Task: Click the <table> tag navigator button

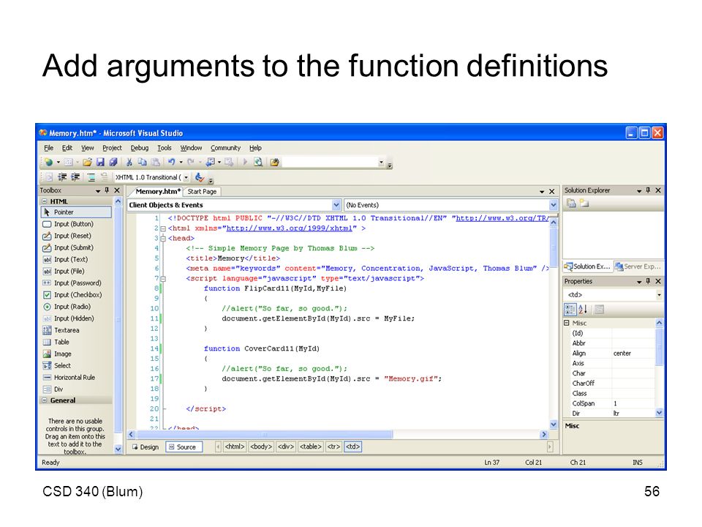Action: pyautogui.click(x=311, y=446)
